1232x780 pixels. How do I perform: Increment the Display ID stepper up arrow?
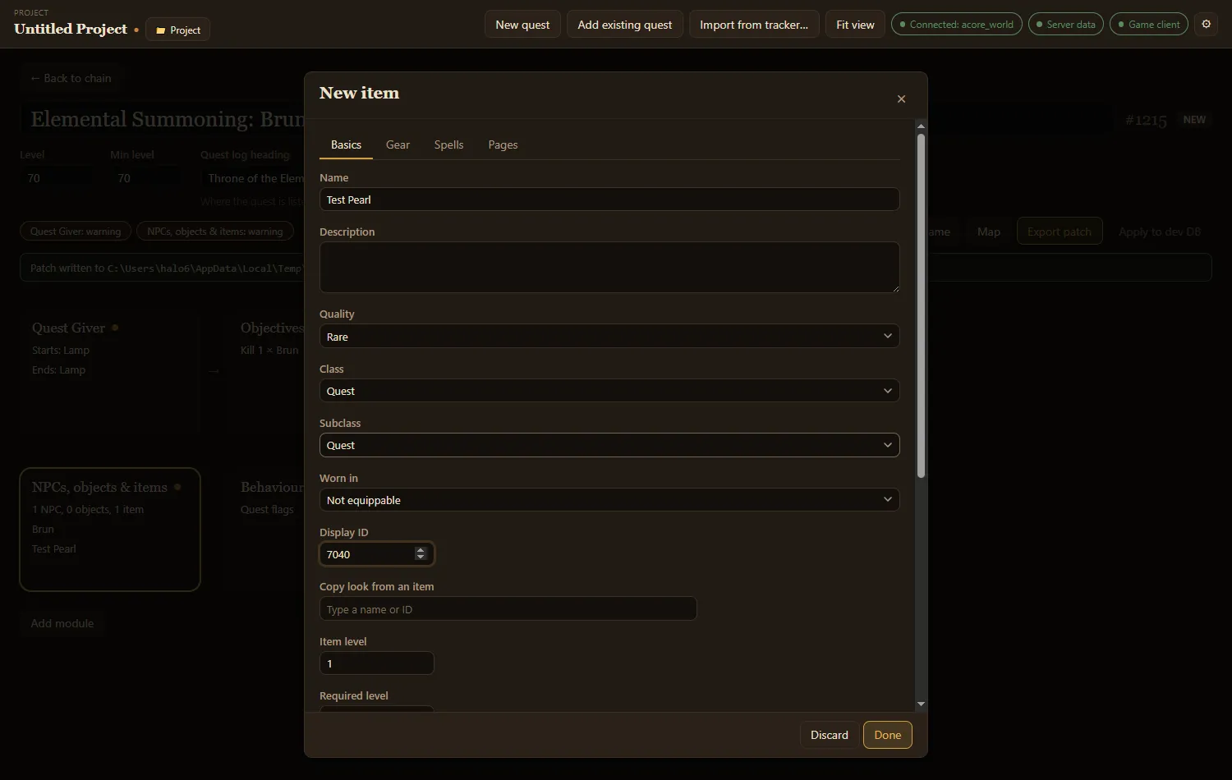[421, 550]
